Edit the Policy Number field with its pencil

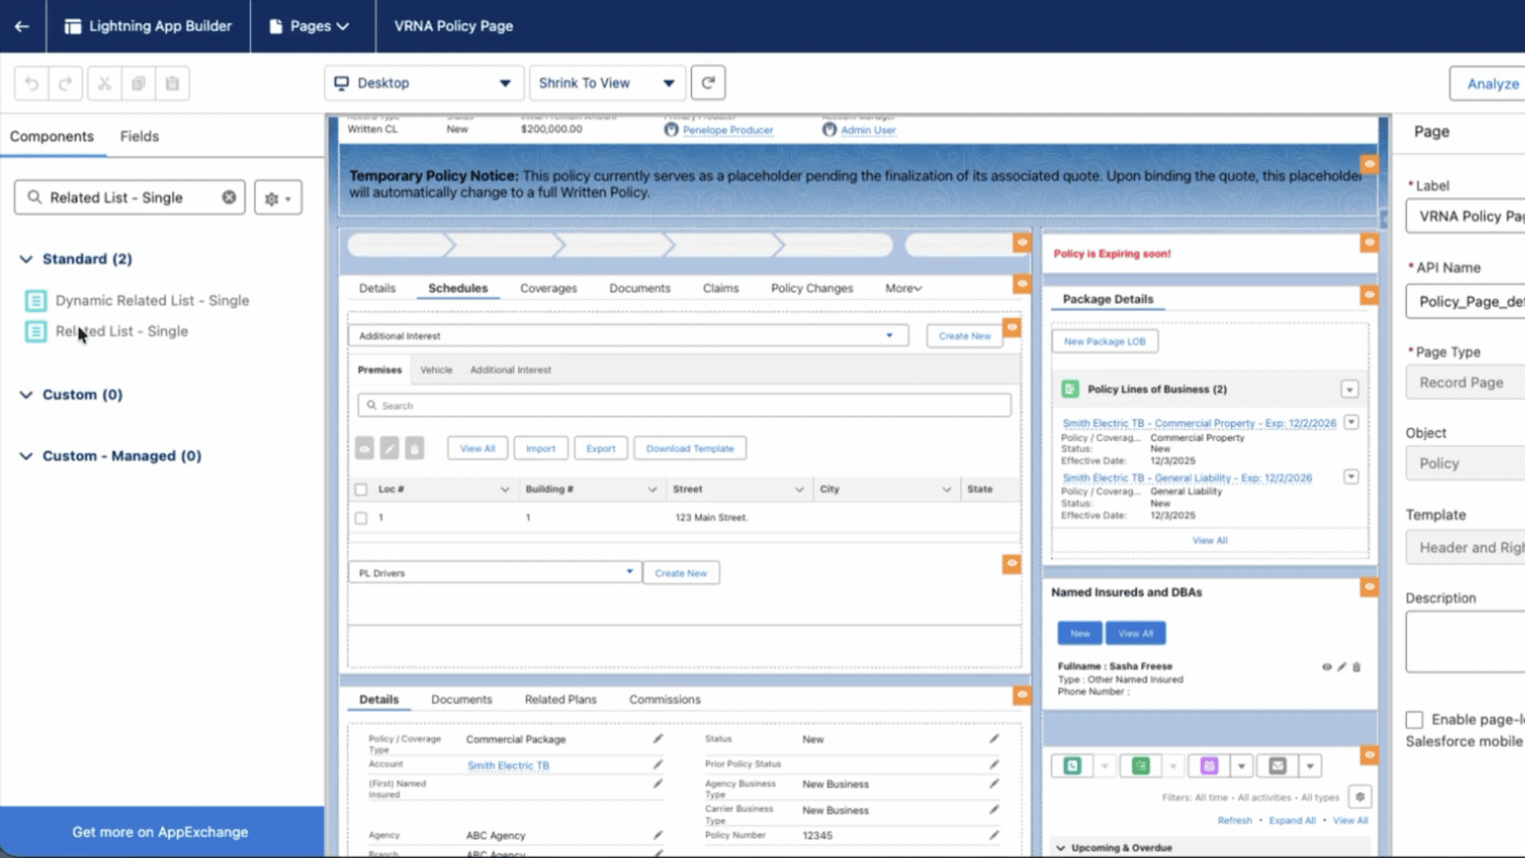(994, 835)
